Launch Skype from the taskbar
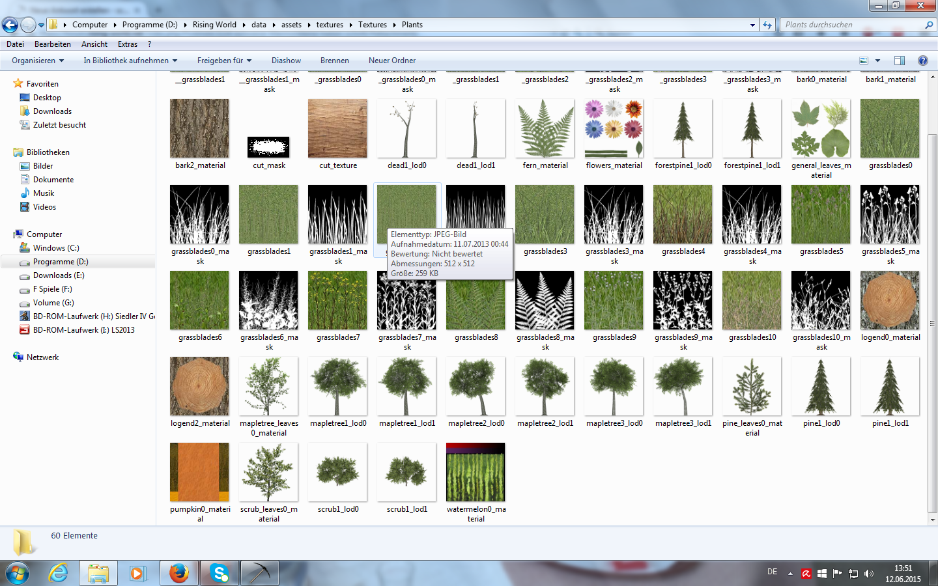Viewport: 938px width, 586px height. pos(220,573)
